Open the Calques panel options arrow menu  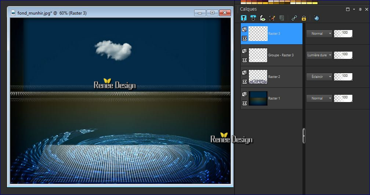tap(354, 10)
